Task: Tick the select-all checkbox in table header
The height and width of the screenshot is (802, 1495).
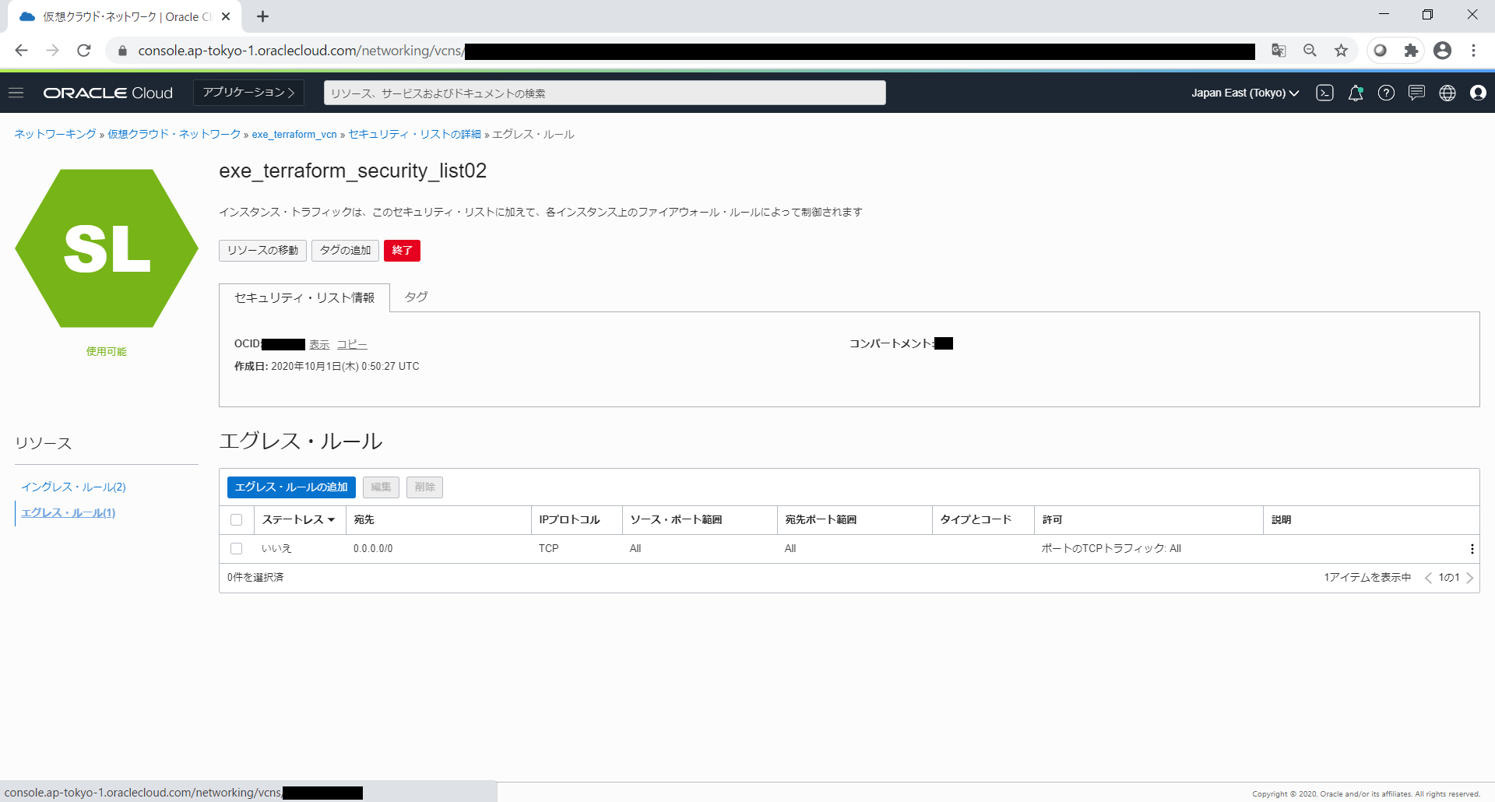Action: coord(237,520)
